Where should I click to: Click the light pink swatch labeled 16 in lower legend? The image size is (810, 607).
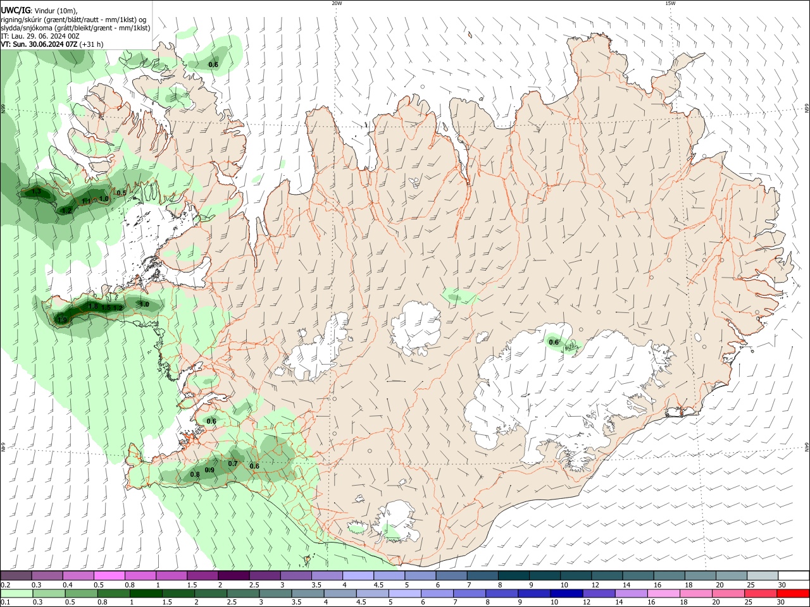tap(664, 593)
